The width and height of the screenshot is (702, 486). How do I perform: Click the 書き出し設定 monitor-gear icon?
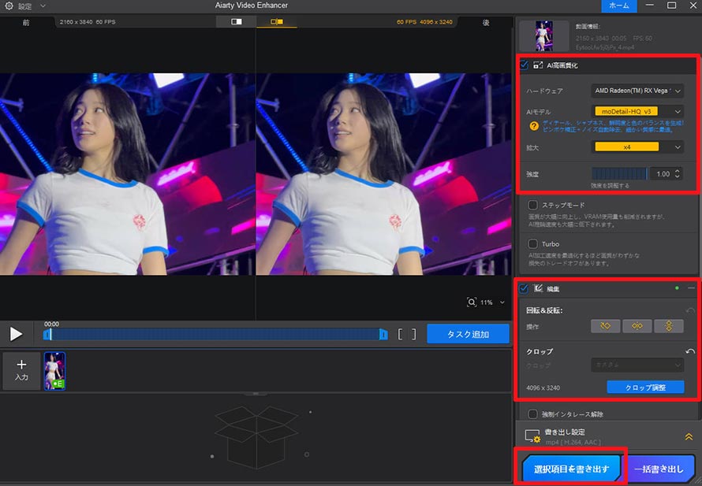tap(532, 436)
